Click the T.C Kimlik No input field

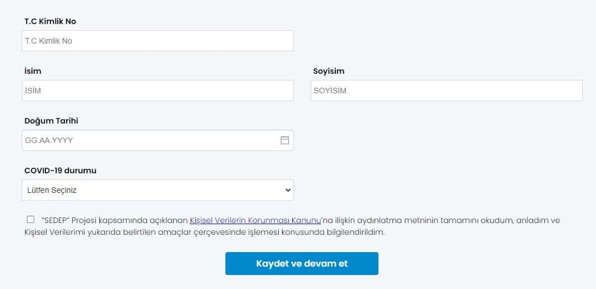[x=158, y=41]
